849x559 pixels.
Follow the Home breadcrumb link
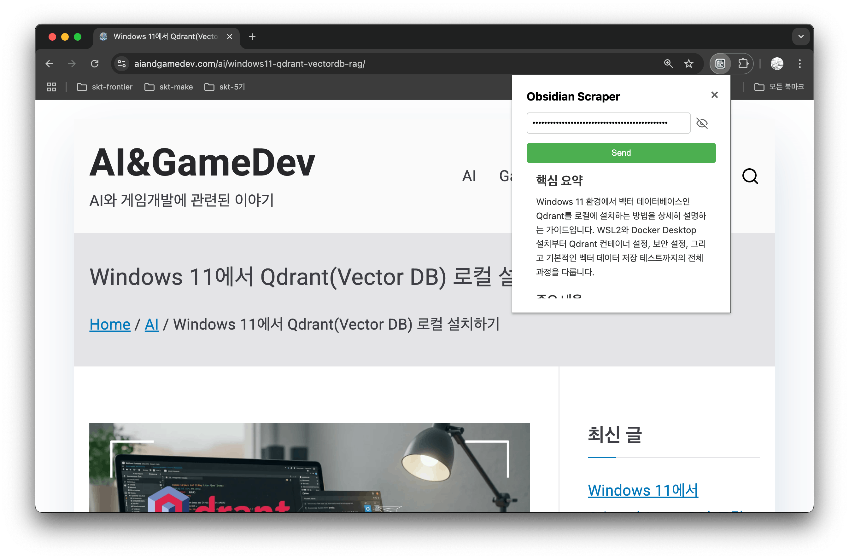(x=110, y=325)
